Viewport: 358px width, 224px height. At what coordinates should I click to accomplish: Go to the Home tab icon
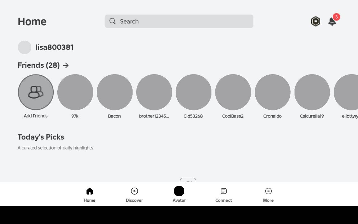click(89, 191)
